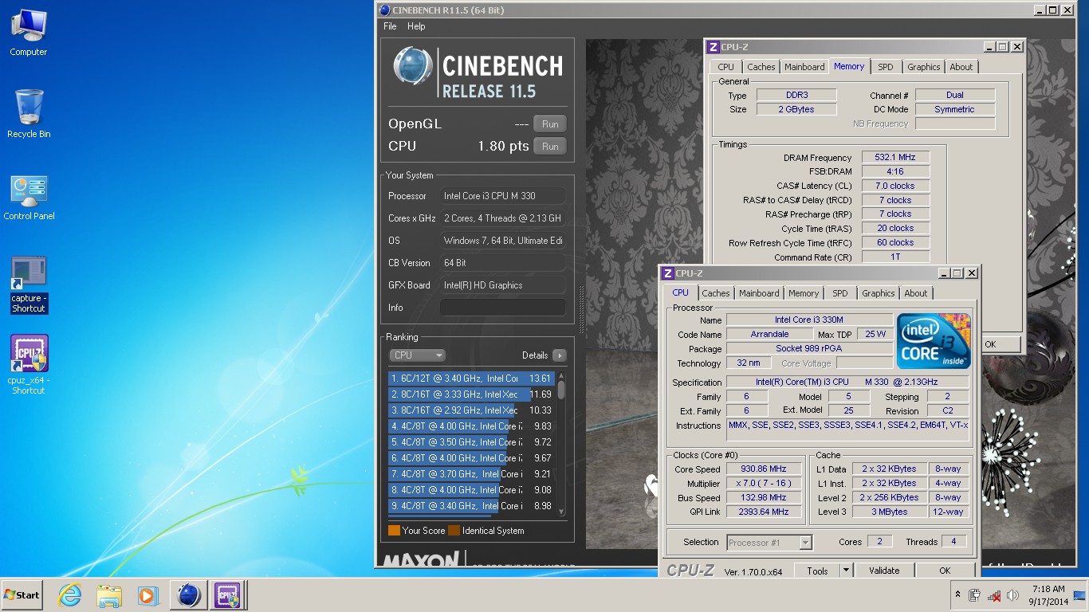Viewport: 1089px width, 612px height.
Task: Click the ranking list scrollbar thumb
Action: tap(561, 389)
